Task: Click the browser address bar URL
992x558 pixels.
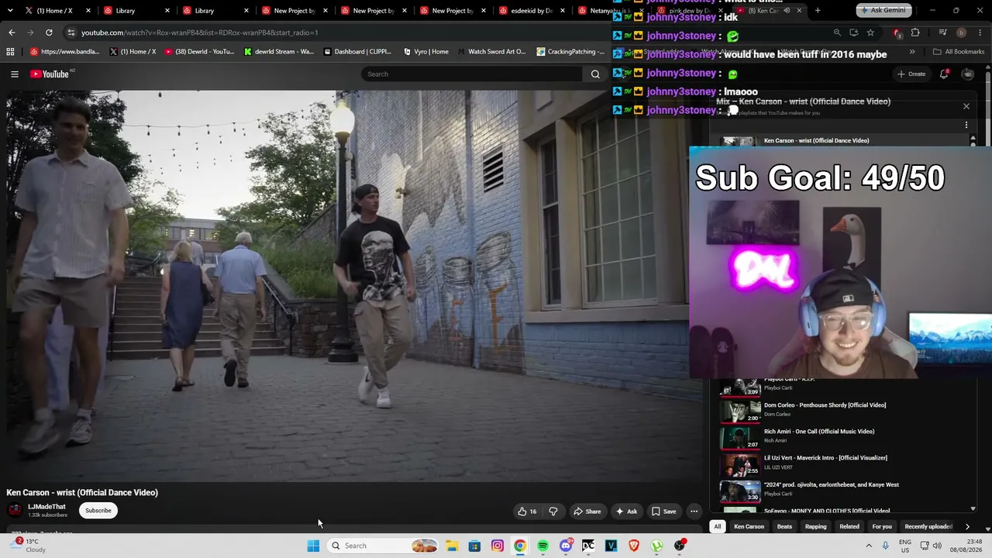Action: 200,33
